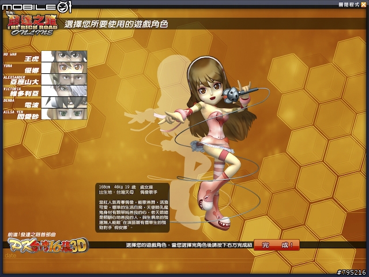This screenshot has height=277, width=369.
Task: Select the 王虎 (Hu Wan) character portrait
Action: pos(64,57)
